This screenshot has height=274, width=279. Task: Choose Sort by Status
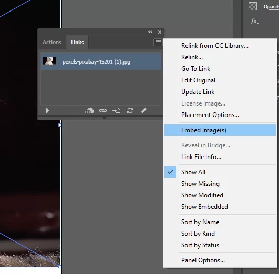[220, 245]
